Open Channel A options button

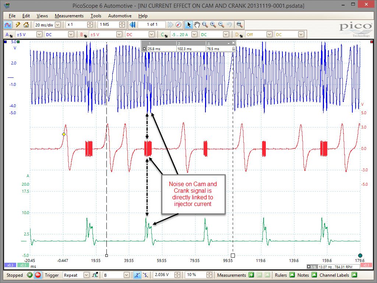9,35
